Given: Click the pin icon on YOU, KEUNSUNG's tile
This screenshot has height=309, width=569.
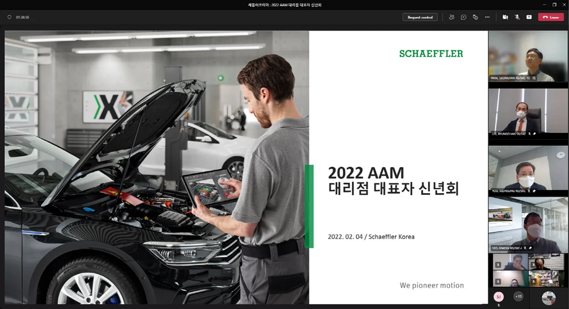Looking at the screenshot, I should coord(535,191).
